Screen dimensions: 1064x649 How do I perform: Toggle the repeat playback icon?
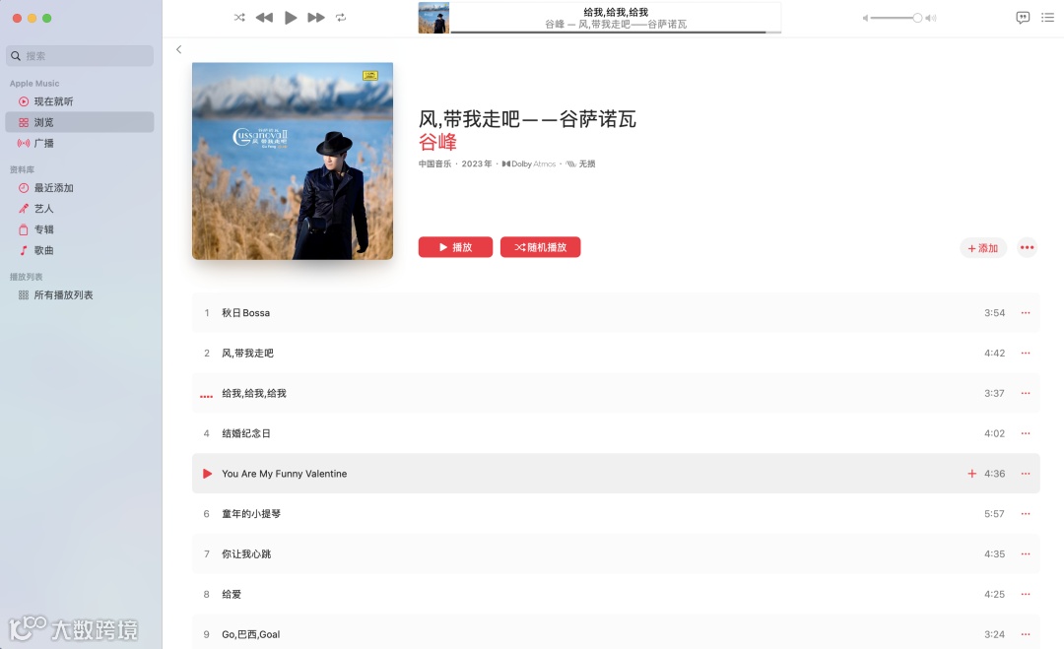[341, 18]
